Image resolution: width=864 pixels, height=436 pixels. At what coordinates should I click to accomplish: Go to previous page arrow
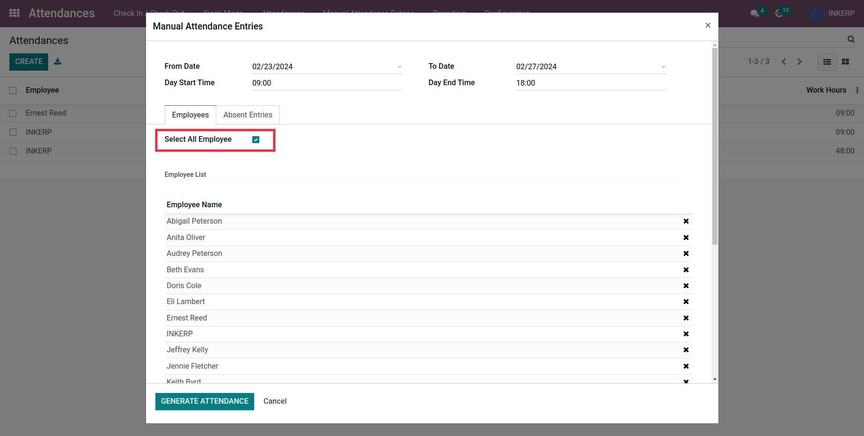pos(784,62)
